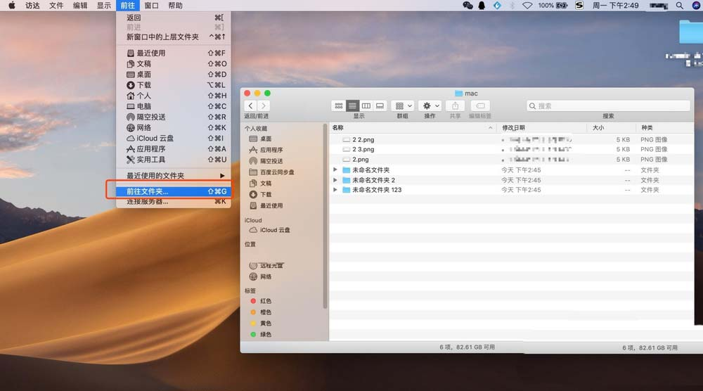Open the 群组 grouping dropdown
This screenshot has width=703, height=391.
tap(403, 105)
